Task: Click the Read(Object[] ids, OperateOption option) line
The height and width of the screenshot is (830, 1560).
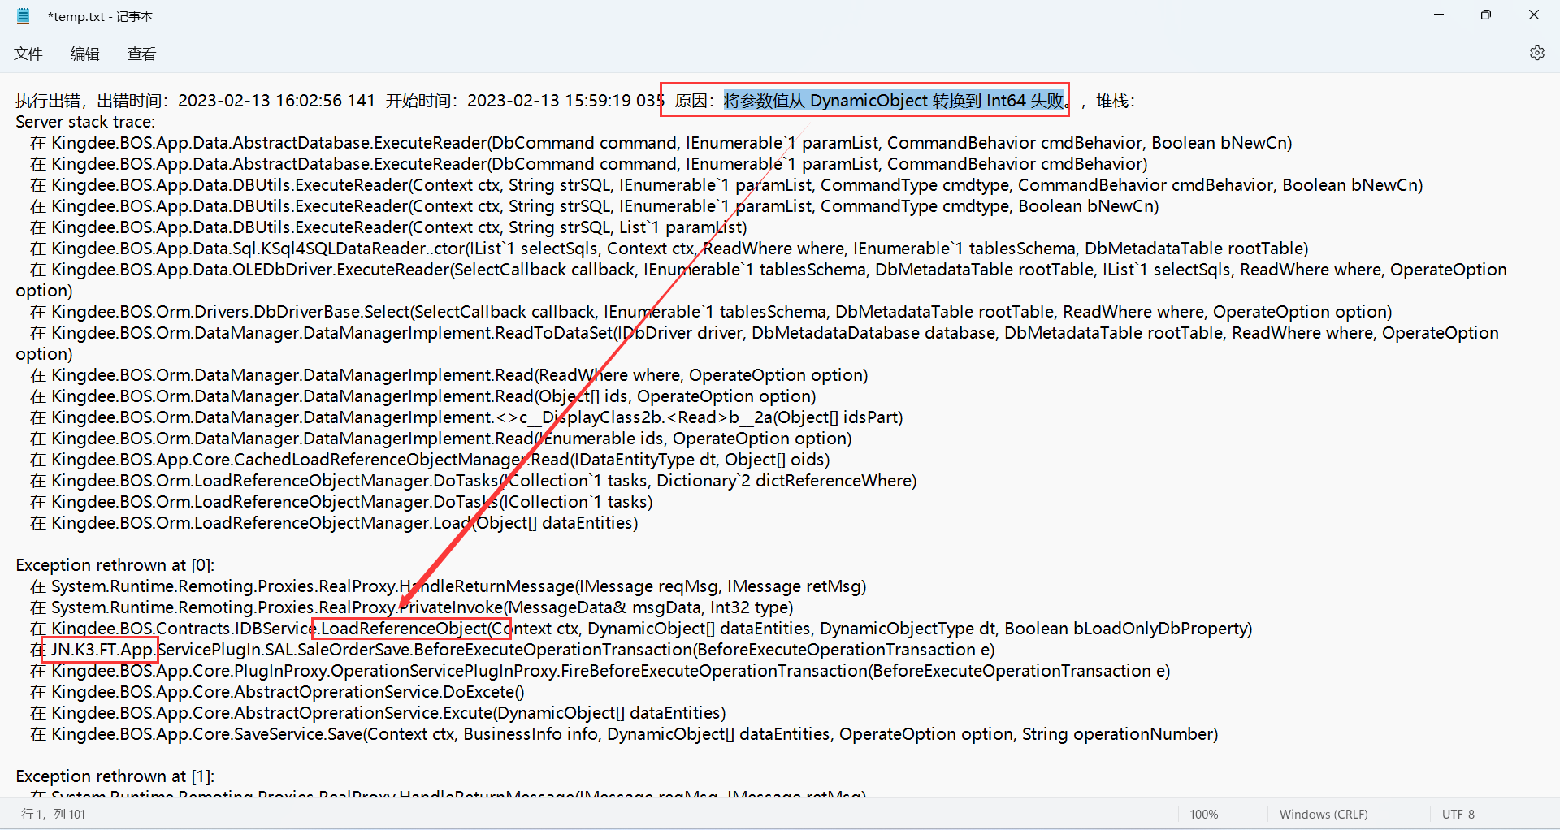Action: click(423, 396)
